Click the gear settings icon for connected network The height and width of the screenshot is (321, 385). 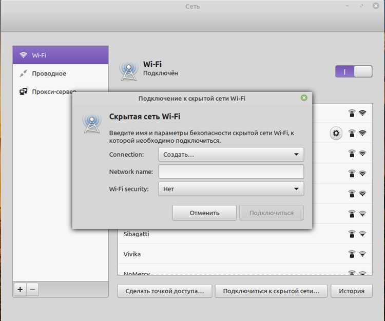click(336, 133)
